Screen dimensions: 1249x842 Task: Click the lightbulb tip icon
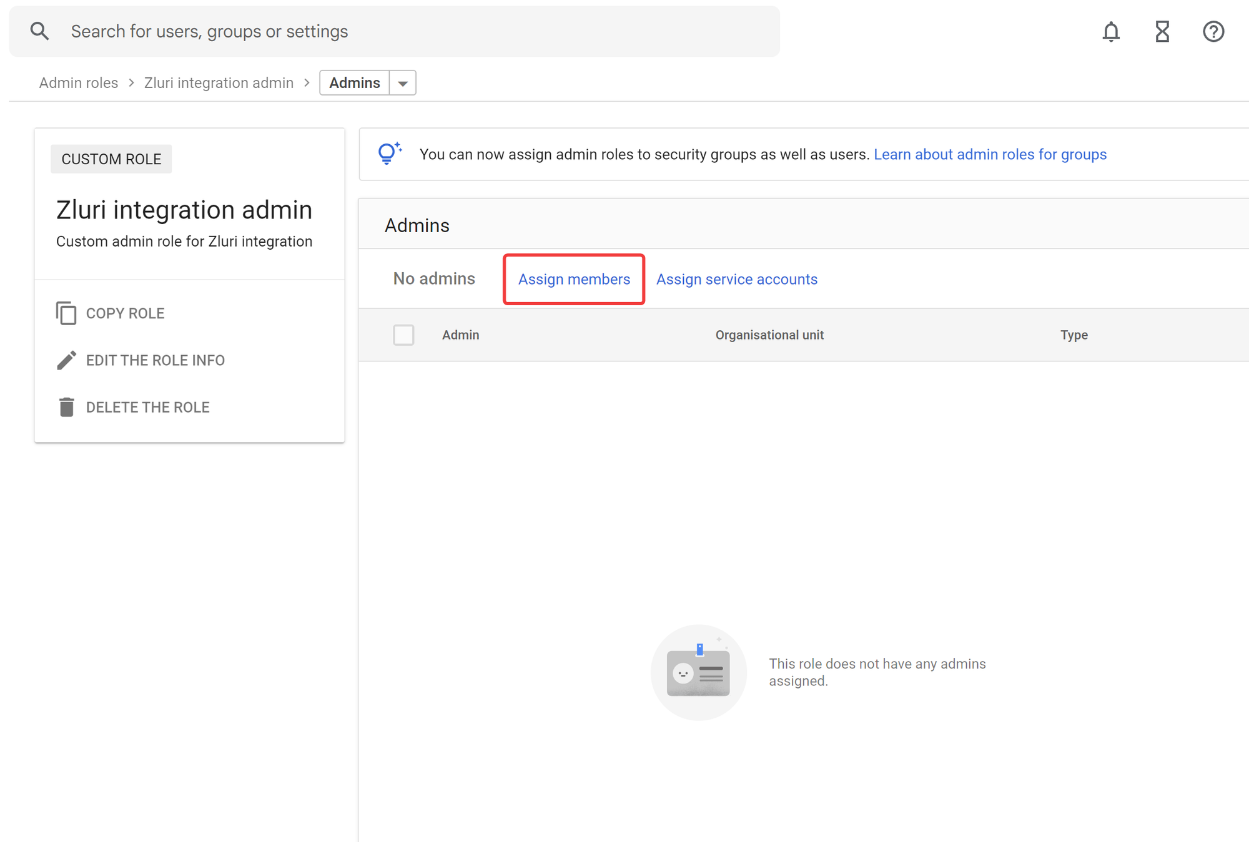click(388, 154)
